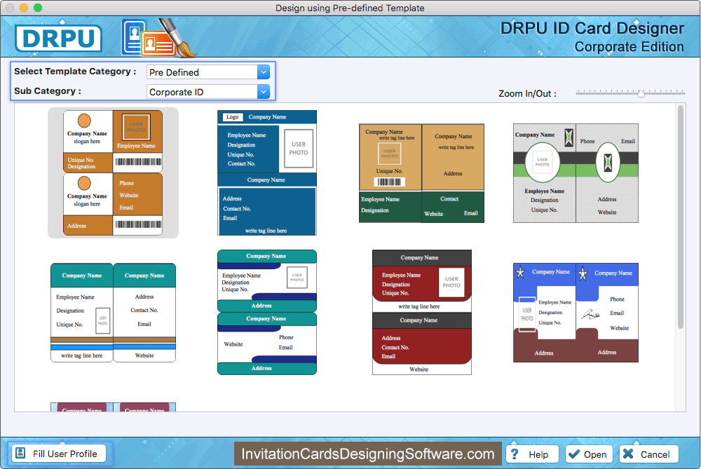This screenshot has width=701, height=469.
Task: Click the question mark Help icon
Action: (515, 454)
